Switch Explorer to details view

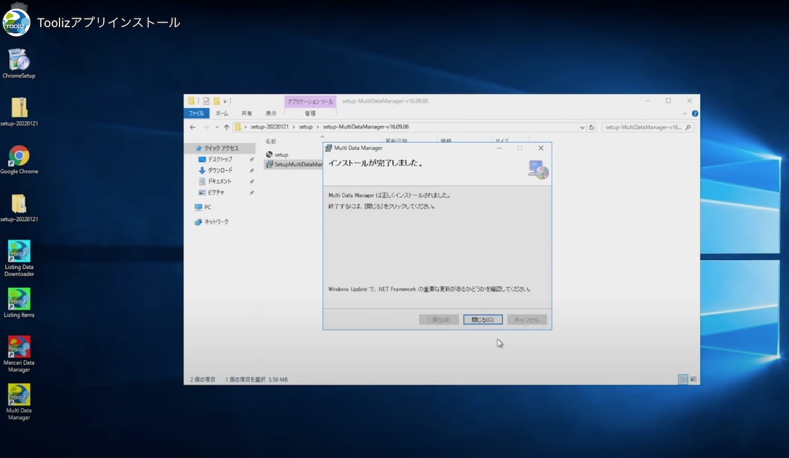pyautogui.click(x=682, y=379)
